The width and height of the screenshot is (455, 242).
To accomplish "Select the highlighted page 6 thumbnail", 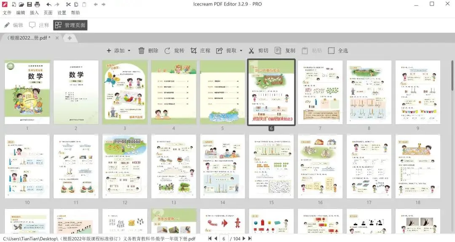I will (x=271, y=92).
